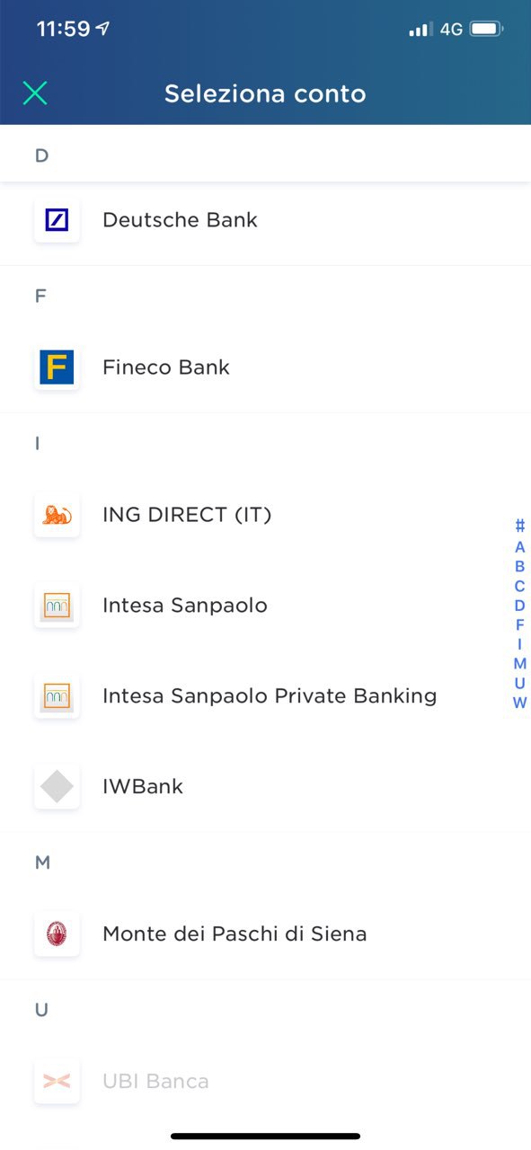Screen dimensions: 531x1150
Task: Tap the Fineco Bank yellow F icon
Action: (57, 367)
